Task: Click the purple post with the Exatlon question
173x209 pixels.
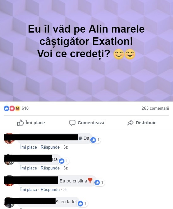Action: click(x=86, y=51)
